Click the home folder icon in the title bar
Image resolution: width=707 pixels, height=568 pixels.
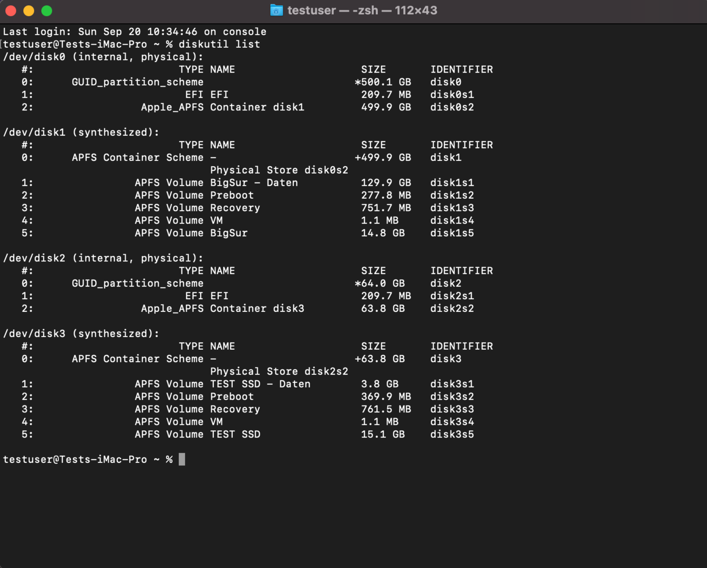[x=276, y=10]
